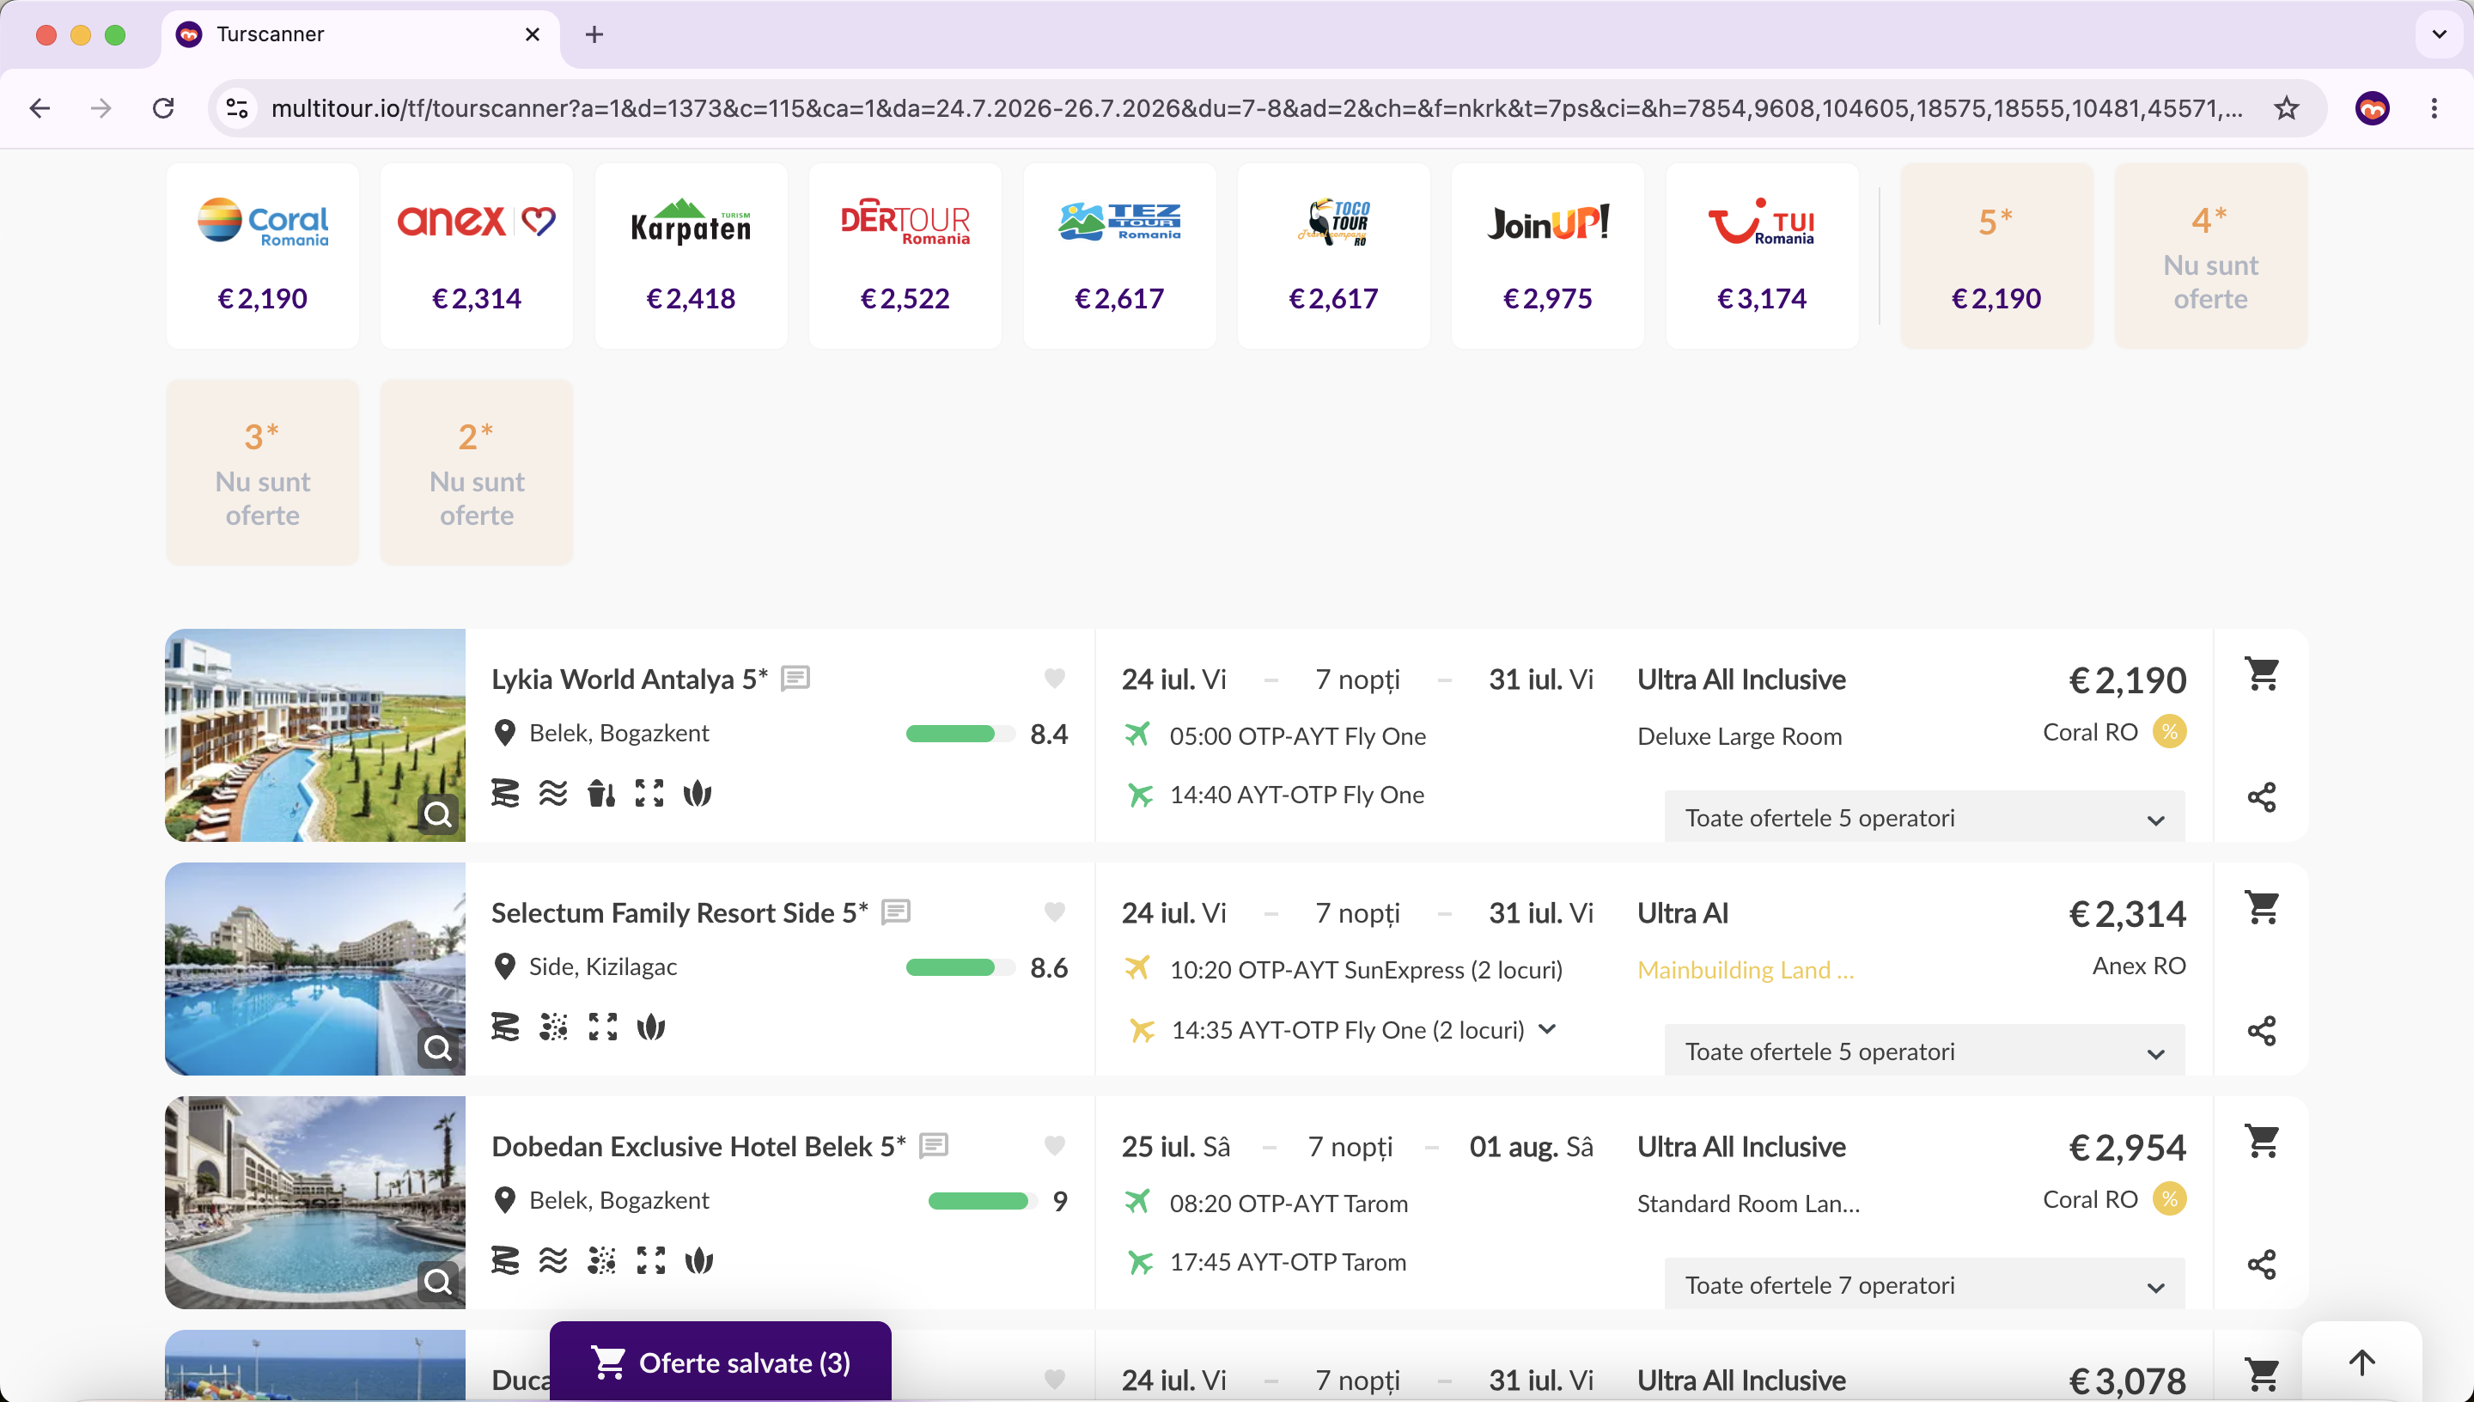Open Dobedan Exclusive Hotel Belek 5* title
The height and width of the screenshot is (1402, 2474).
click(x=699, y=1146)
